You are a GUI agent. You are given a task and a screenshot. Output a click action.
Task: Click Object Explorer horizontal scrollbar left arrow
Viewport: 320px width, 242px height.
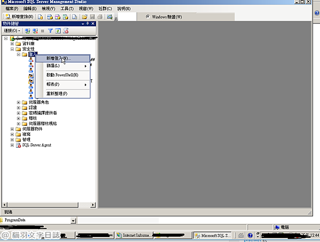click(x=5, y=205)
